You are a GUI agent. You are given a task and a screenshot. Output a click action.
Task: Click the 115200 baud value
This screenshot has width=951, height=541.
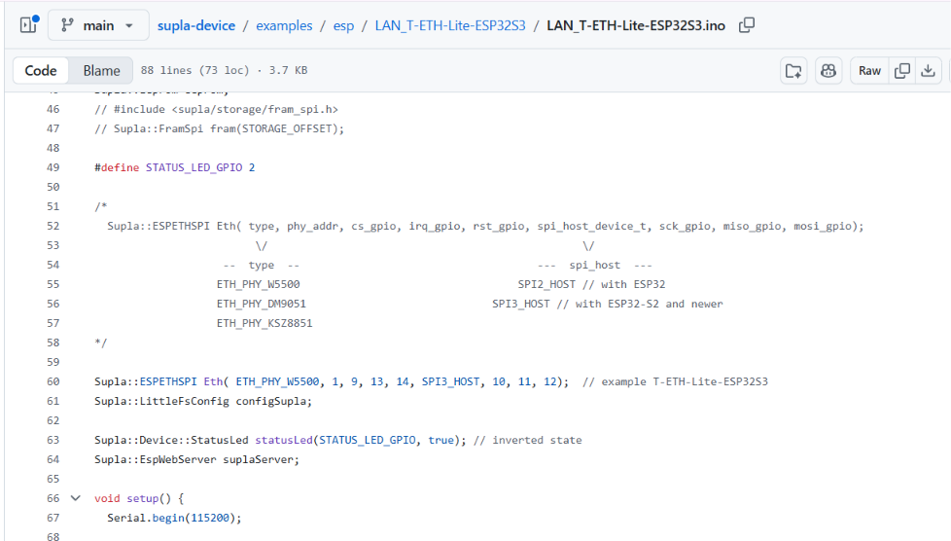210,518
